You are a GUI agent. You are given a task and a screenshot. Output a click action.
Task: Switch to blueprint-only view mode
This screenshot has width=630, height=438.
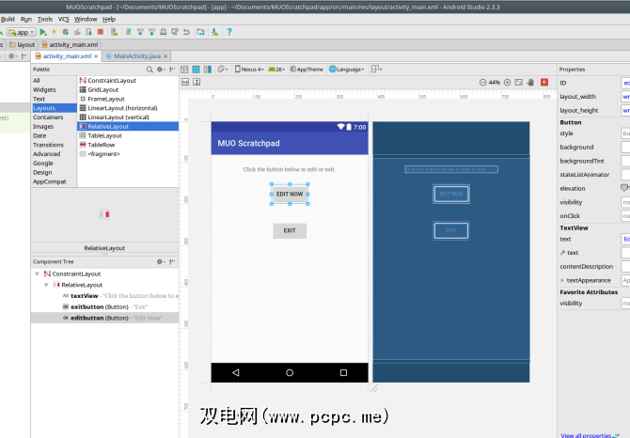click(197, 69)
